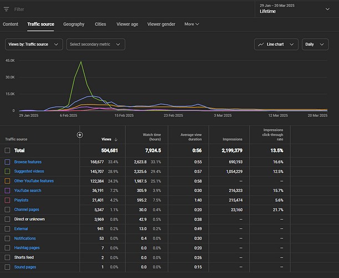Select the YouTube search row checkbox
Viewport: 339px width, 278px height.
[x=7, y=190]
